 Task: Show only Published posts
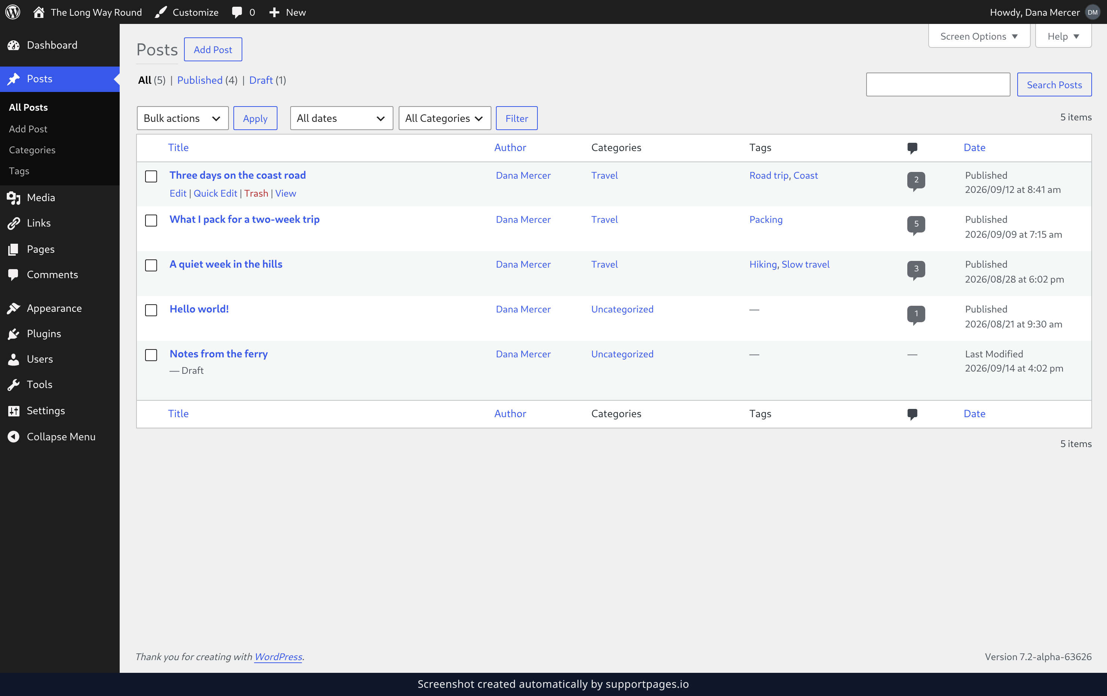pyautogui.click(x=199, y=80)
